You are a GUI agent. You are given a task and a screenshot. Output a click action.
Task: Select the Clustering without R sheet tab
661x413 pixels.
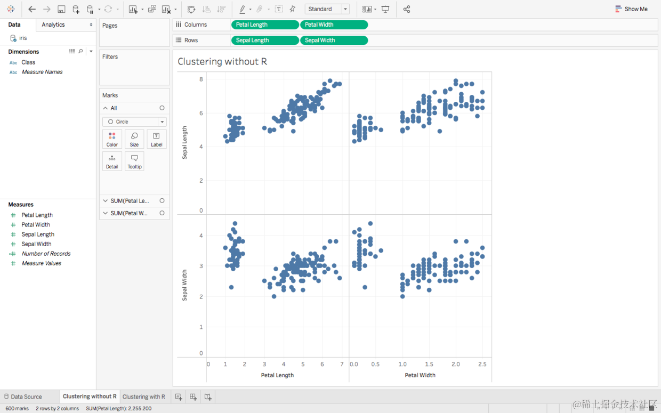point(90,396)
